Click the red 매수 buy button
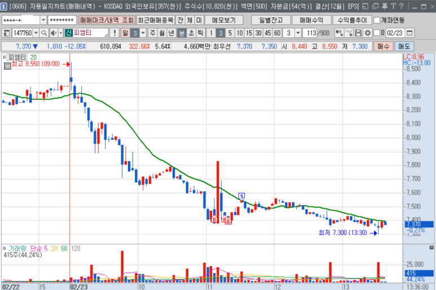 point(384,46)
